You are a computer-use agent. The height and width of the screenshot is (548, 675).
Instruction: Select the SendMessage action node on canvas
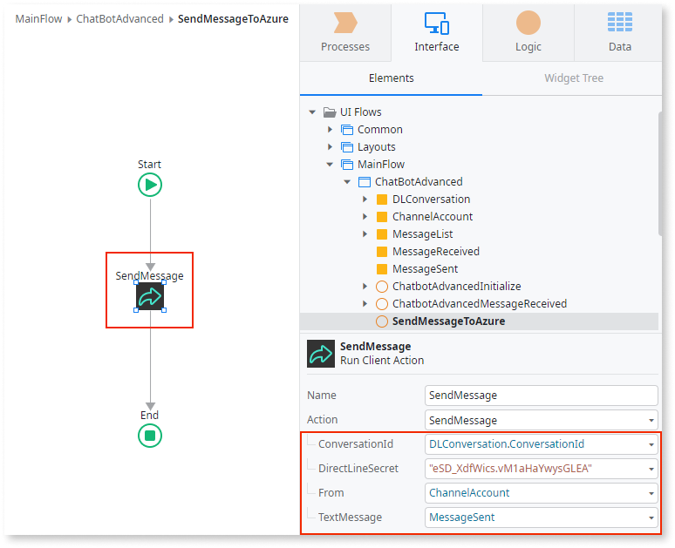(x=150, y=296)
